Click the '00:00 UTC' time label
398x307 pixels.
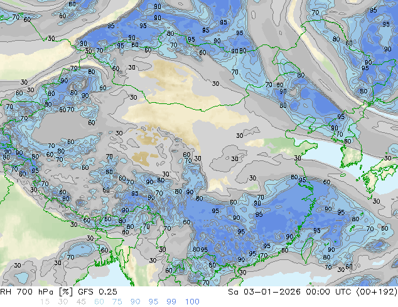tap(328, 292)
